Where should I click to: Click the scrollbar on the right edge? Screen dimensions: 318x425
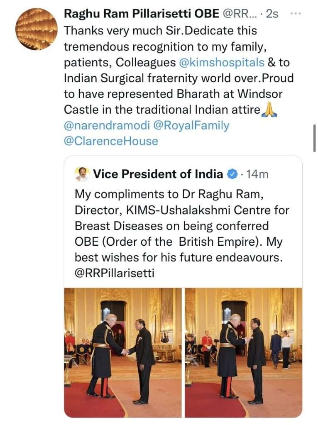(315, 138)
